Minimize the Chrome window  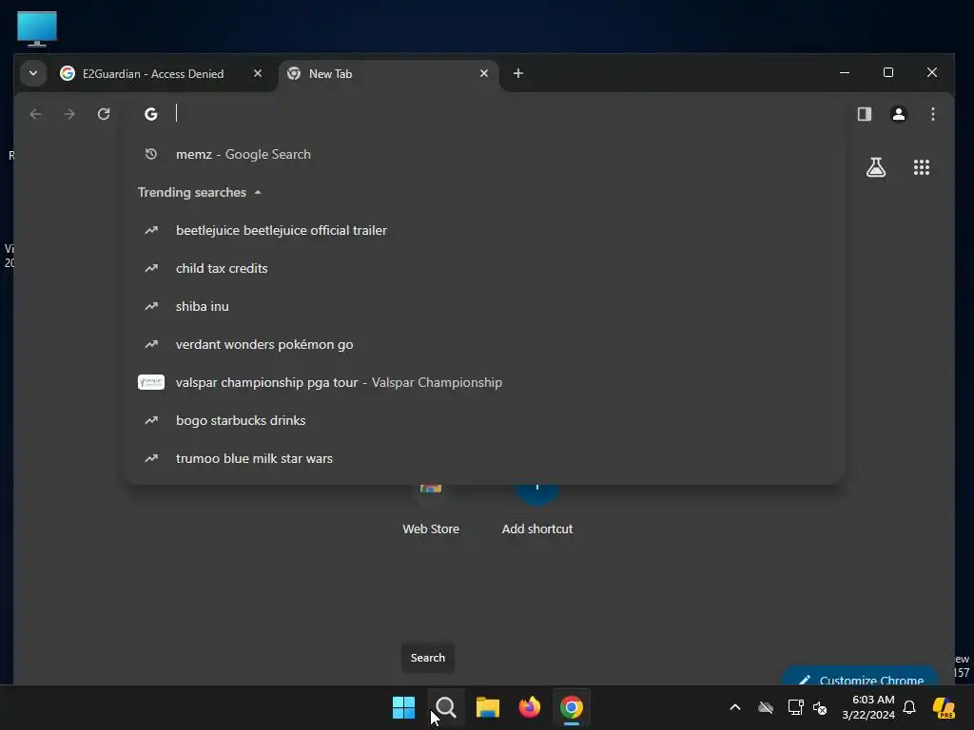tap(845, 72)
